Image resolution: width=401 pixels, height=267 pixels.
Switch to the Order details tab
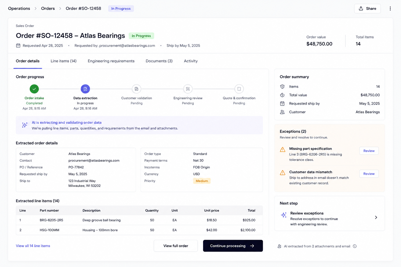click(28, 61)
